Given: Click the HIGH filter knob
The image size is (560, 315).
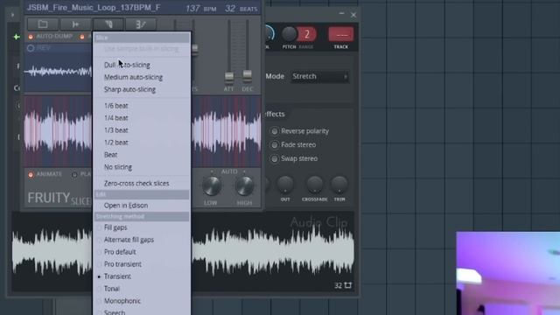Looking at the screenshot, I should click(x=244, y=185).
